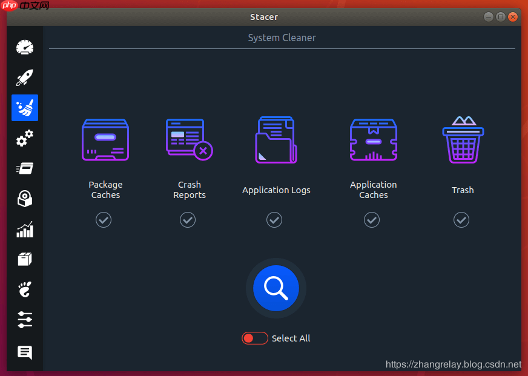
Task: Start scan with the magnifier button
Action: pyautogui.click(x=276, y=288)
